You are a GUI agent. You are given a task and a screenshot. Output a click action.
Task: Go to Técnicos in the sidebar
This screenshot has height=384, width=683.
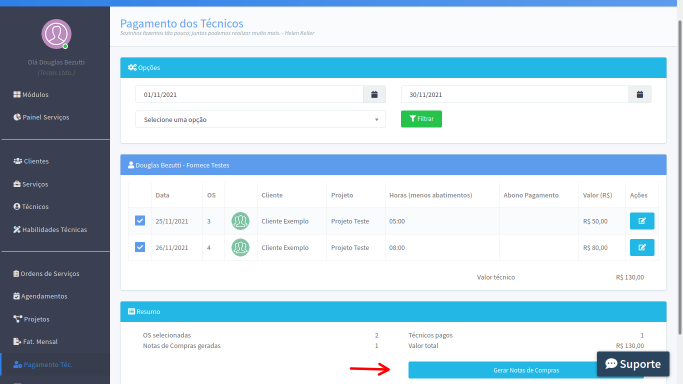[31, 206]
